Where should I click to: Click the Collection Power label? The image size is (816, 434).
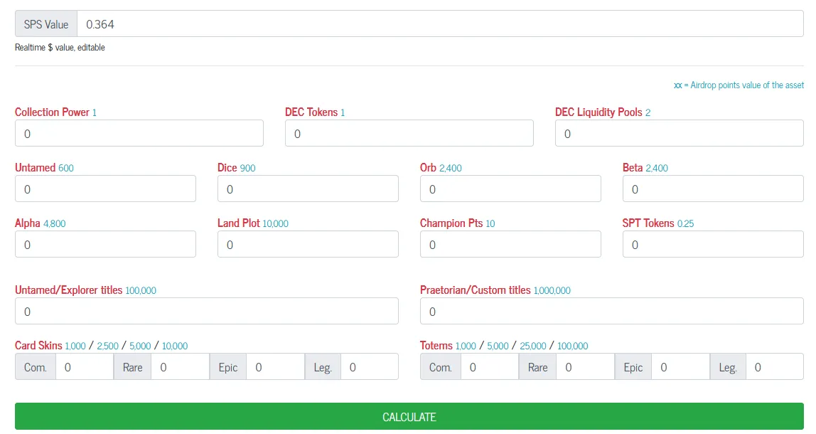pos(55,112)
